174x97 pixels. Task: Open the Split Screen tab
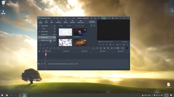pos(81,22)
